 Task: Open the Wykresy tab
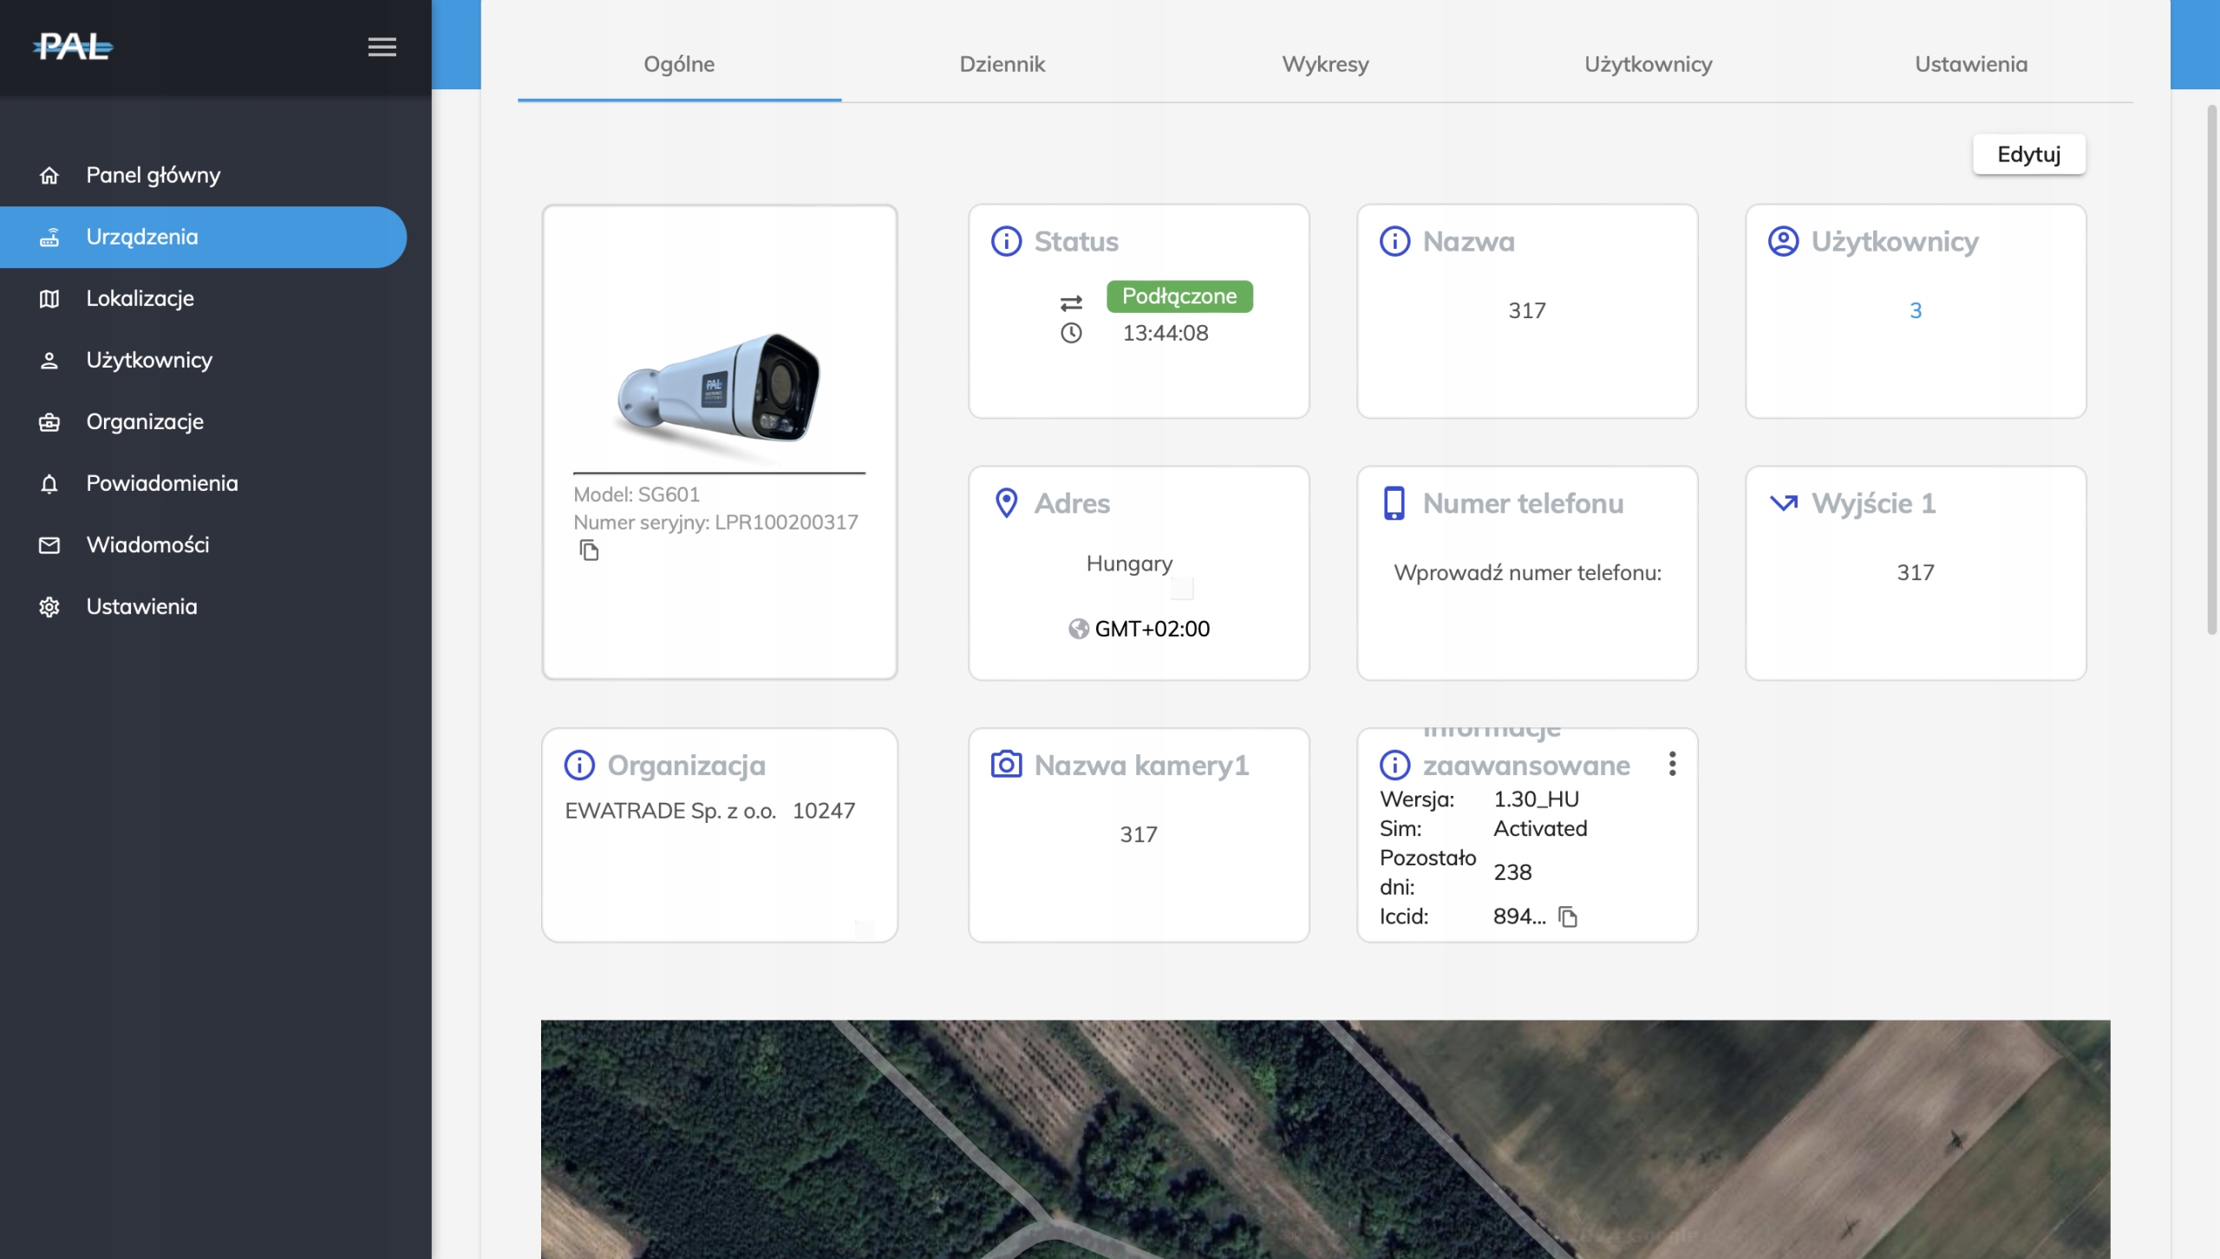pos(1325,64)
